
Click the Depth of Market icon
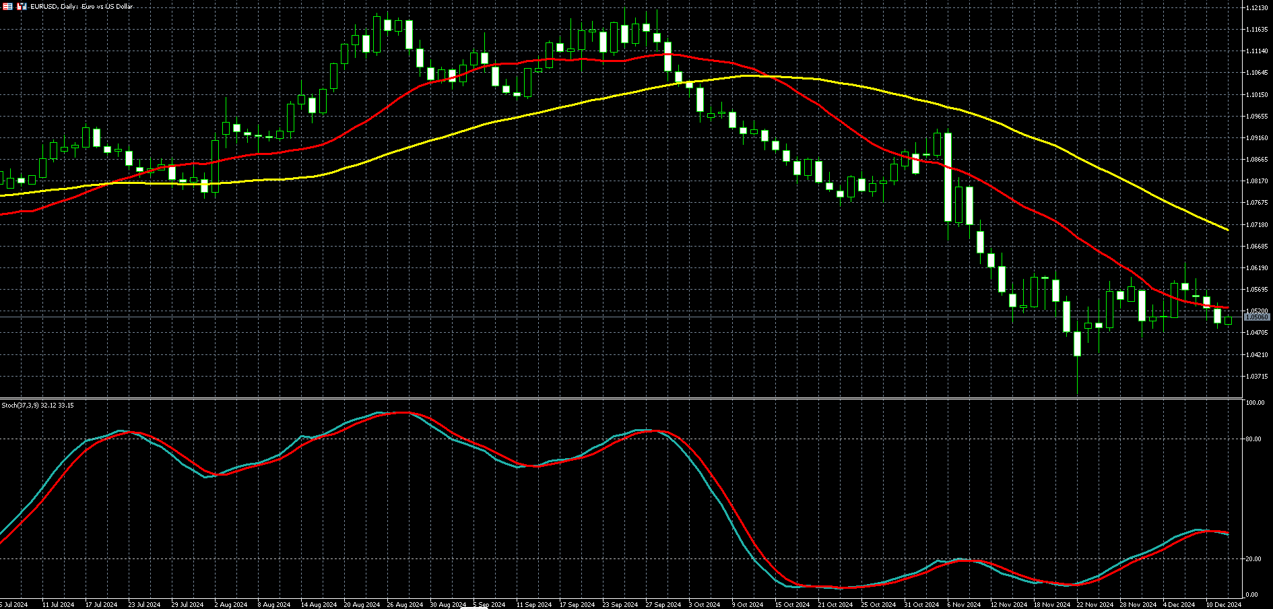(x=7, y=6)
